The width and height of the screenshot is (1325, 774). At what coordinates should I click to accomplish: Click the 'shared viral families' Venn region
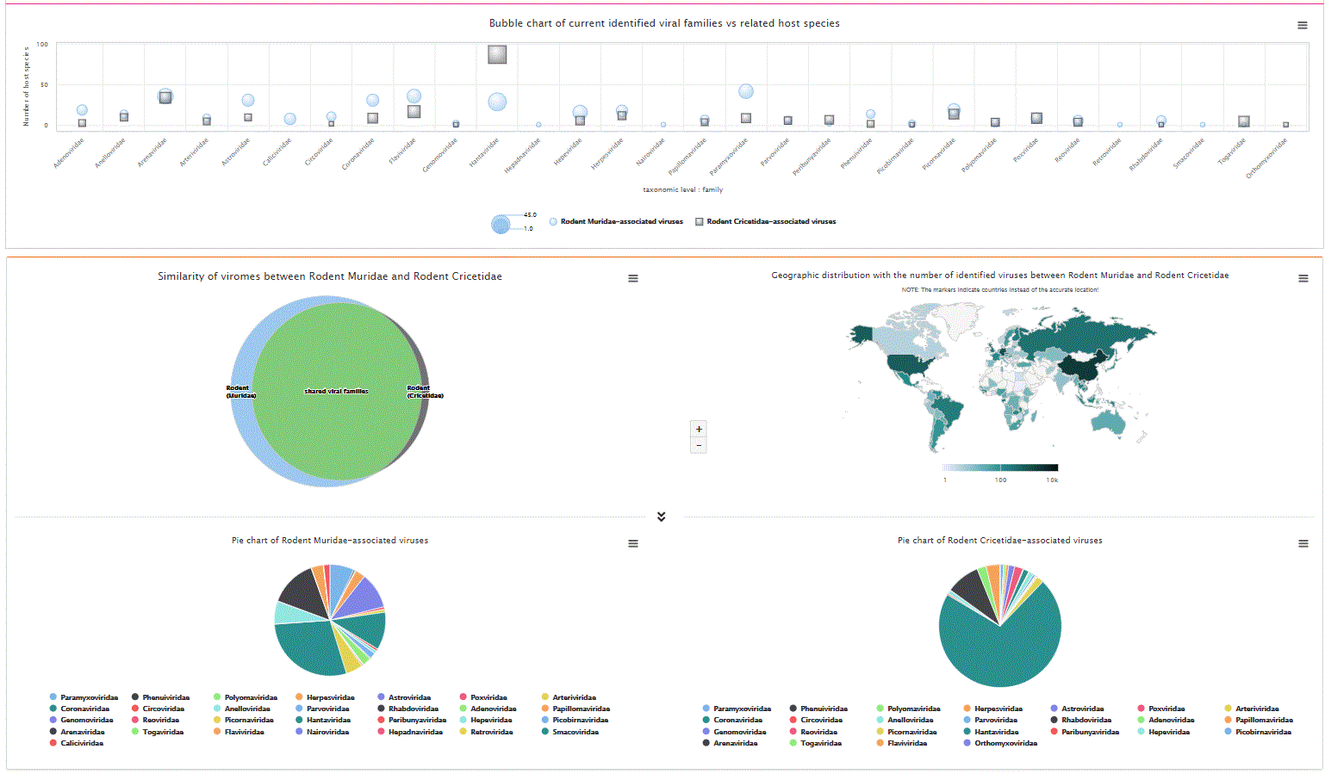coord(336,391)
